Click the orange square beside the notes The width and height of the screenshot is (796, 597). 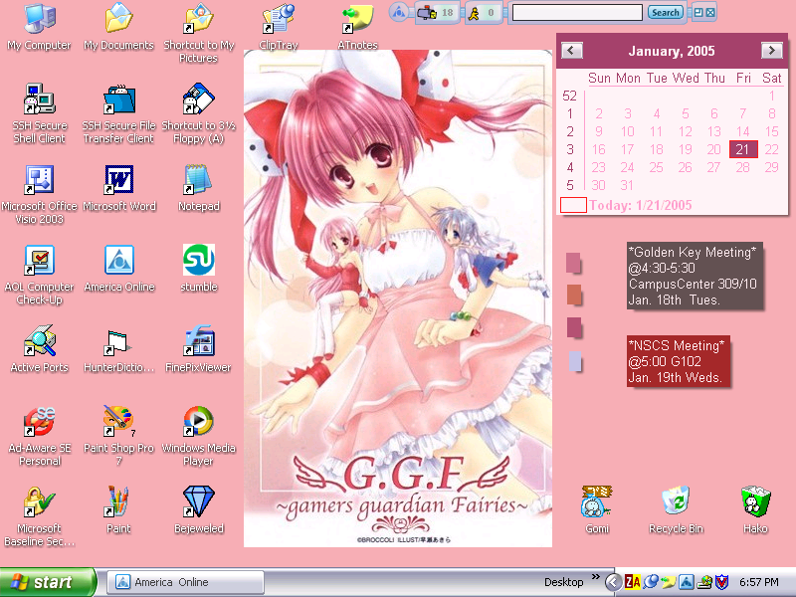click(x=574, y=295)
